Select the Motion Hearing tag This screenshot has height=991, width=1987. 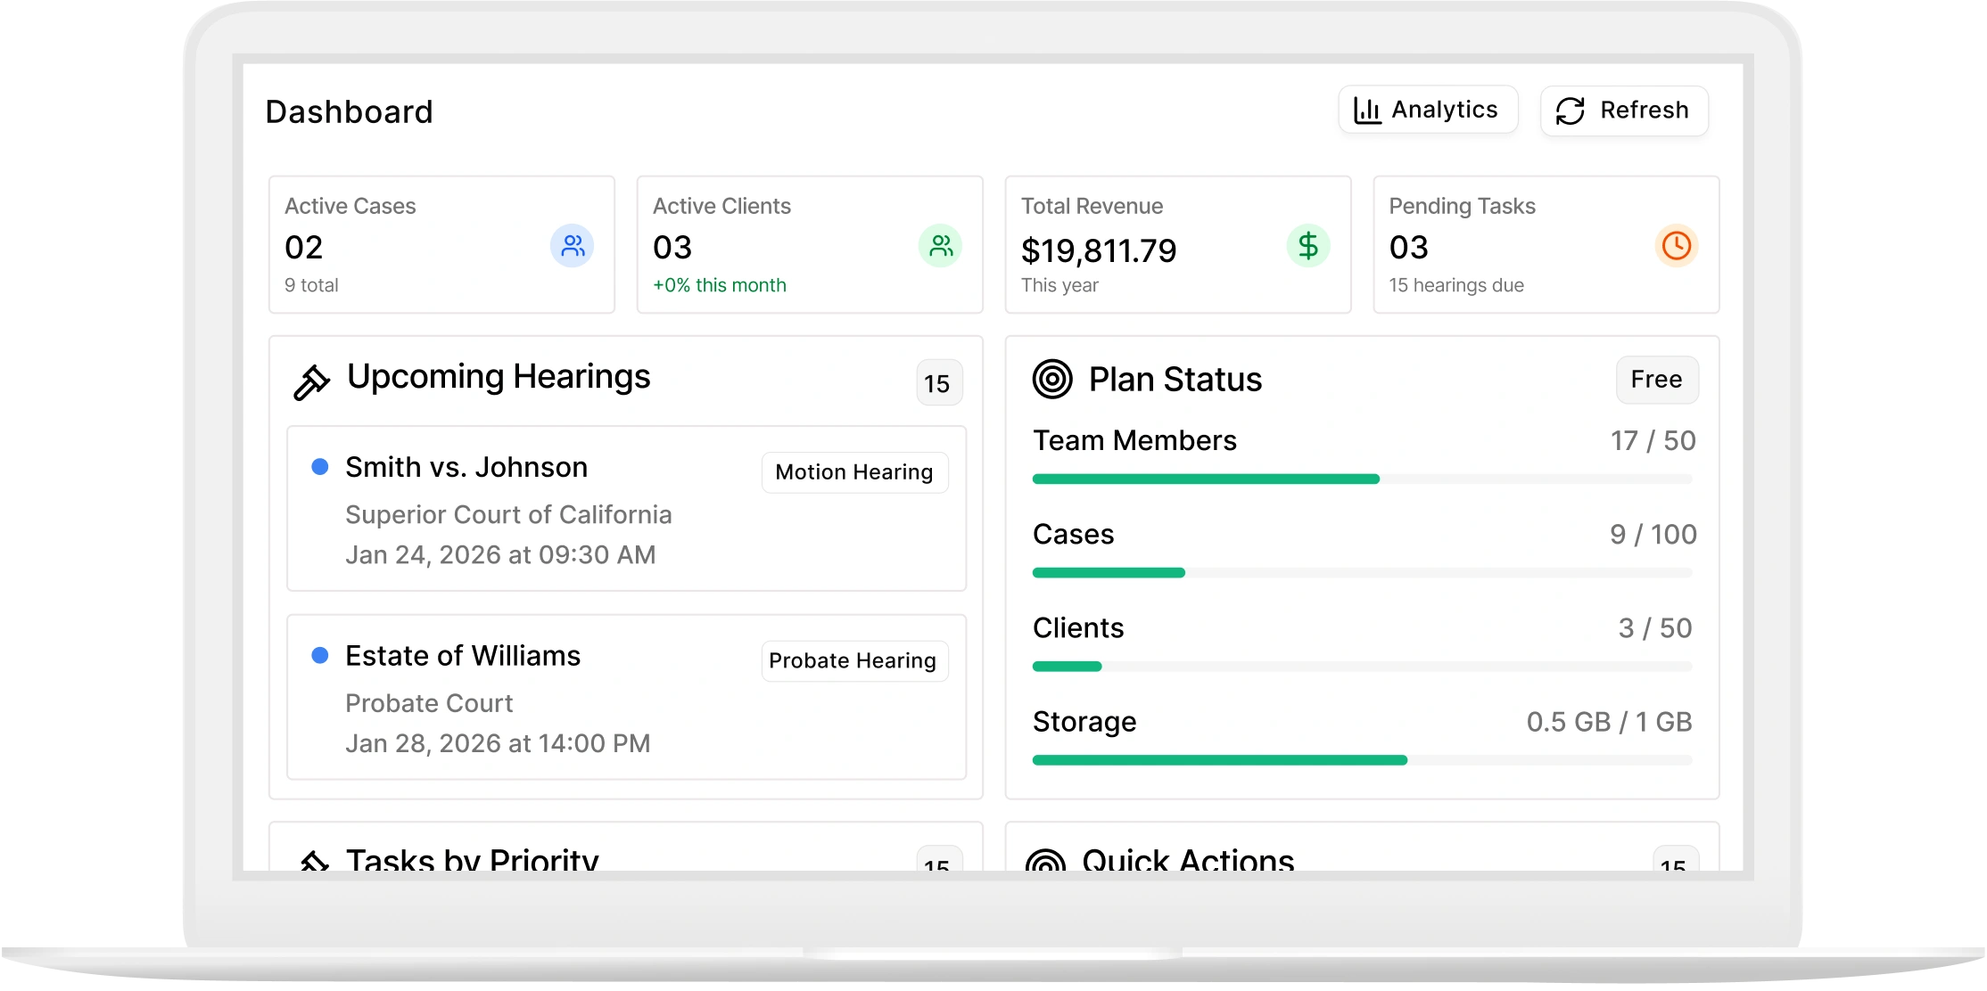coord(854,472)
